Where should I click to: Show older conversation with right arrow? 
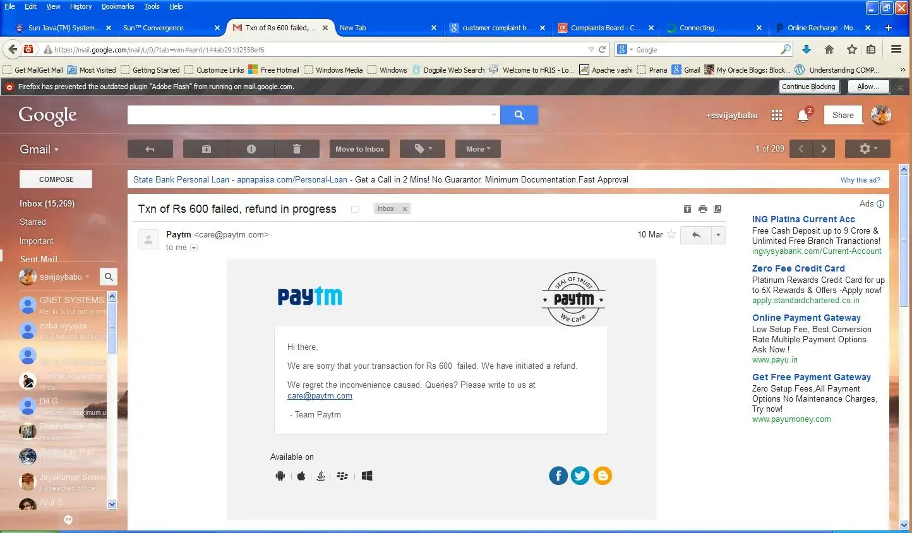[x=824, y=149]
